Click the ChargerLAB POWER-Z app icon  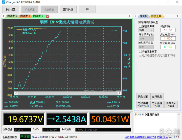4,2
